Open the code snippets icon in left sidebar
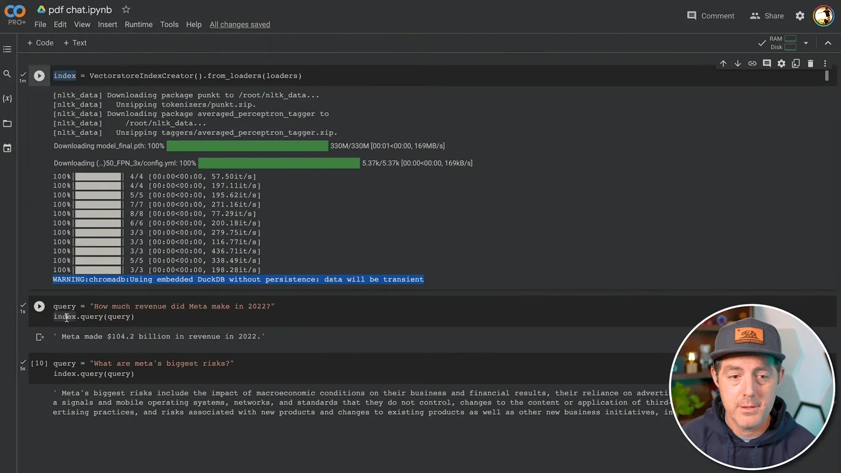 pyautogui.click(x=7, y=148)
